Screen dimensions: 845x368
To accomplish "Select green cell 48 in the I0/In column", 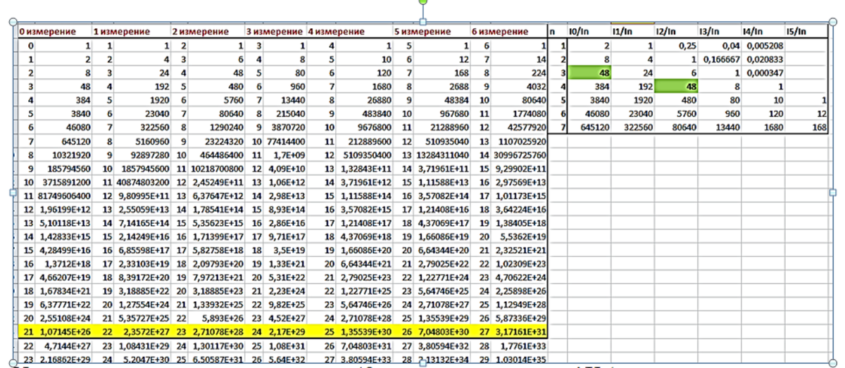I will [590, 72].
